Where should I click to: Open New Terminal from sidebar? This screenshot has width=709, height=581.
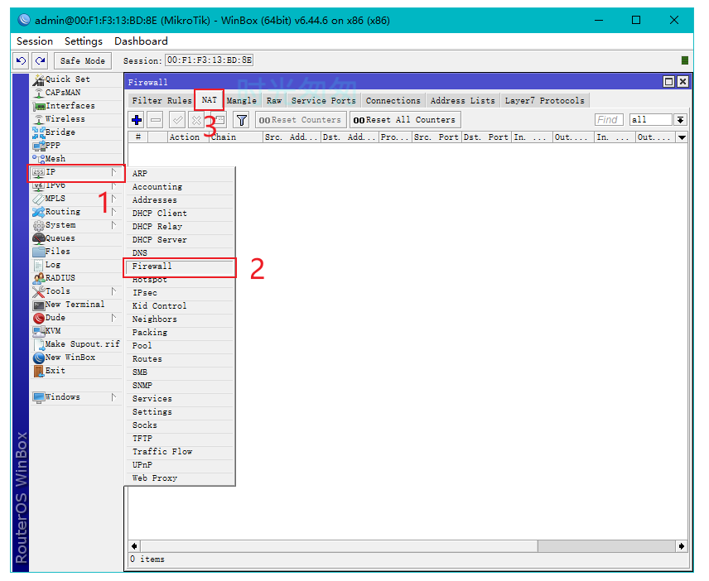pos(76,305)
